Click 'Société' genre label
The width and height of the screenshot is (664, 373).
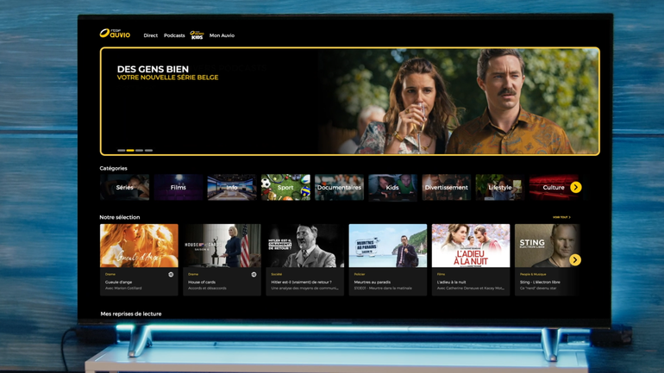(x=277, y=275)
